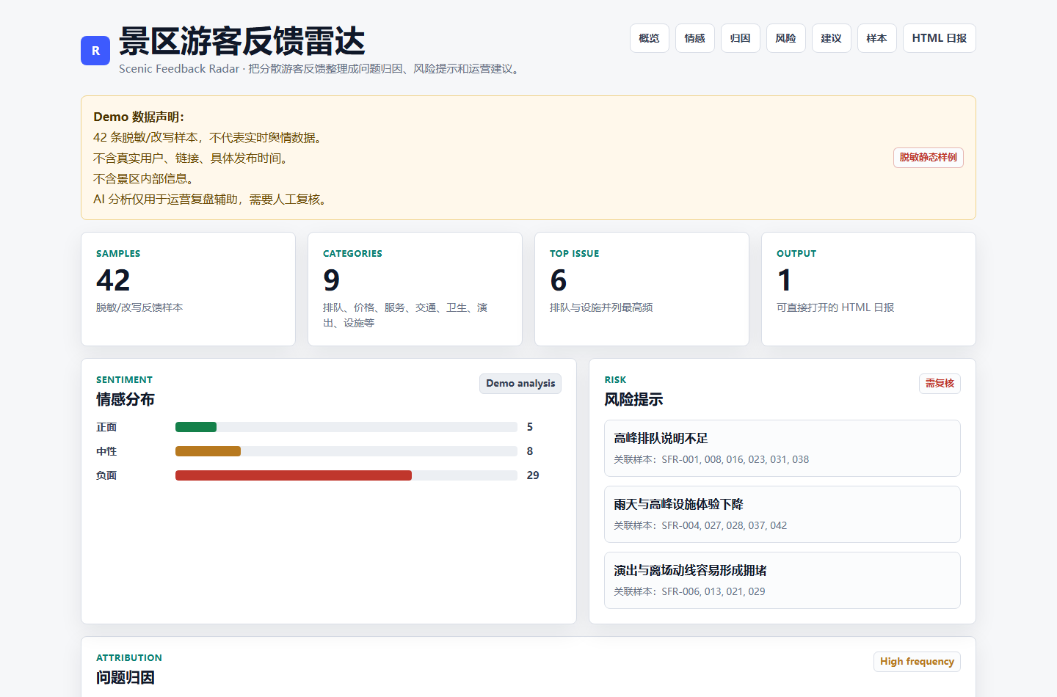Click the TOP ISSUE 6 stat card
Image resolution: width=1057 pixels, height=697 pixels.
(x=642, y=289)
